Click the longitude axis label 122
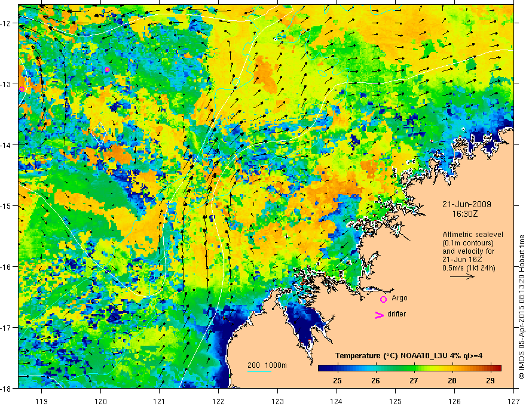 (218, 401)
